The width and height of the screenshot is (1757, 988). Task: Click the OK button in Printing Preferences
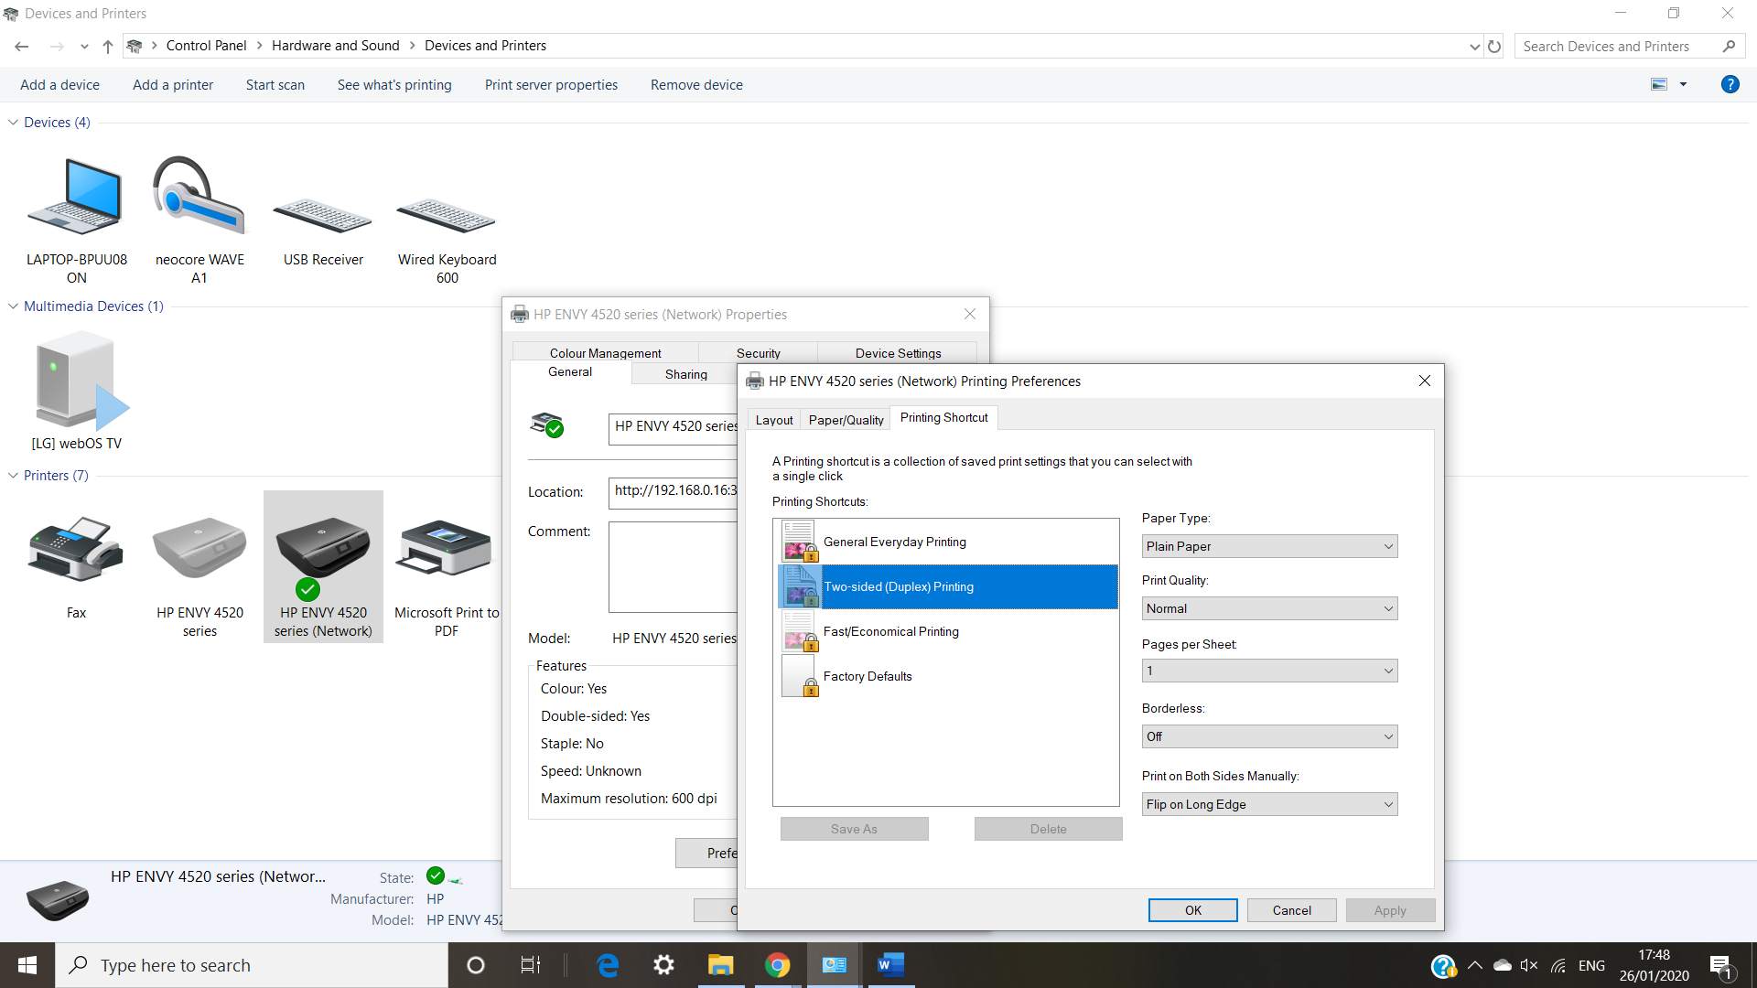(1192, 910)
